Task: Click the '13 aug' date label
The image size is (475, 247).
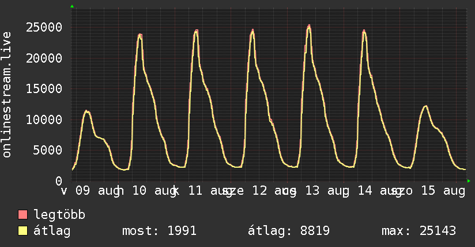Action: pos(327,191)
